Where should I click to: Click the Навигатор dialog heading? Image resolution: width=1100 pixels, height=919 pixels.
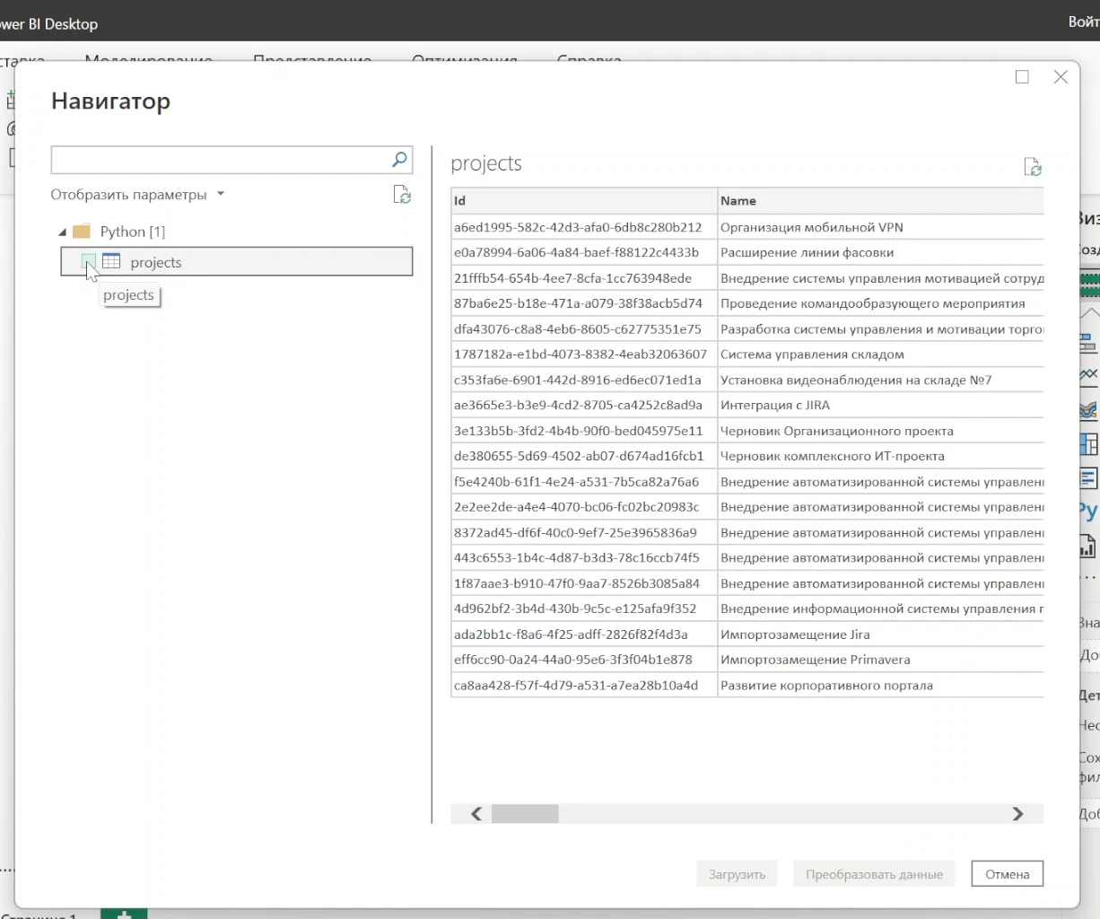(110, 101)
